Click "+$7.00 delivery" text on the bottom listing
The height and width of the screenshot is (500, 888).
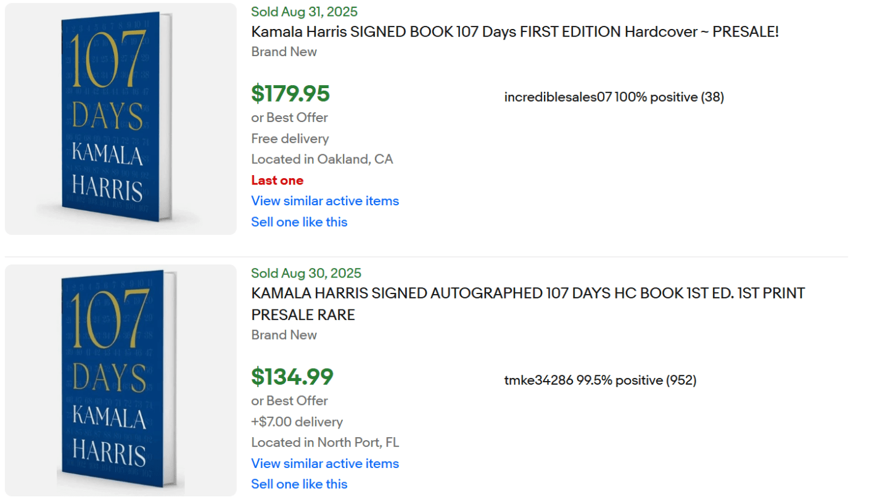pos(297,422)
